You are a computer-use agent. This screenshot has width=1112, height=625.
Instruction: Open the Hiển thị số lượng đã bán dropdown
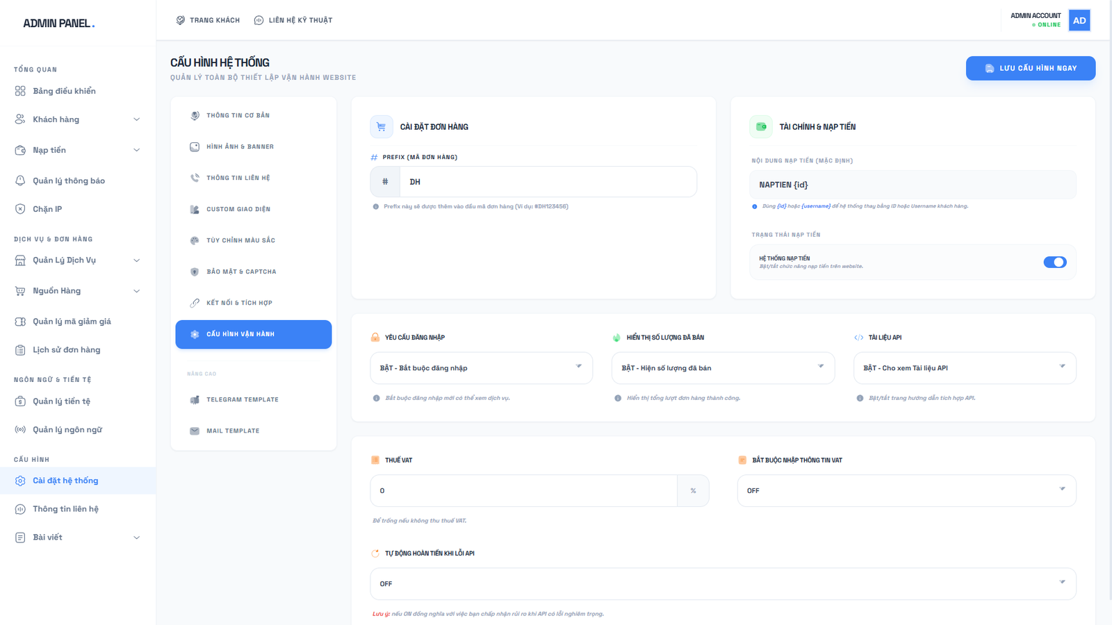(x=722, y=368)
